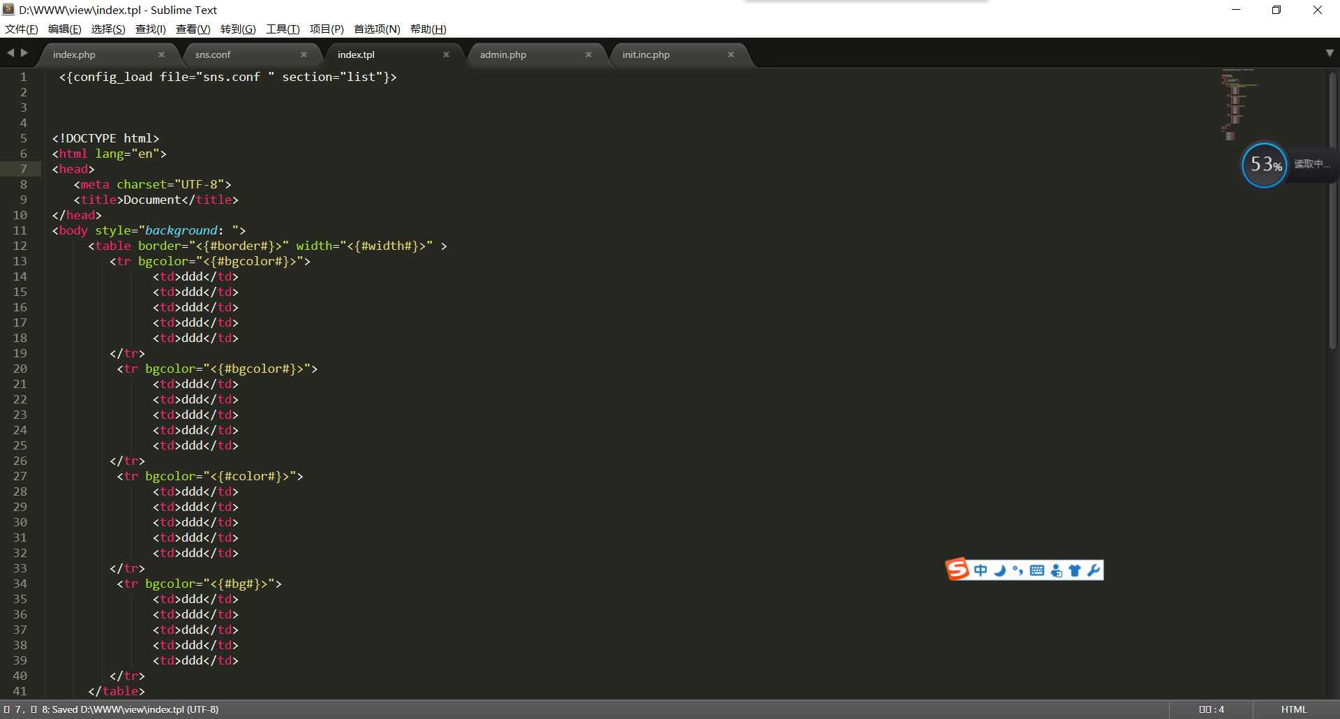Click the 53% circular progress indicator
The image size is (1340, 719).
[1265, 165]
